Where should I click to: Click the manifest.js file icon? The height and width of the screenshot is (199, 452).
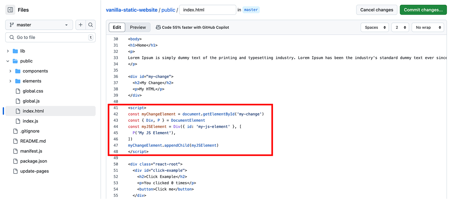[x=15, y=151]
